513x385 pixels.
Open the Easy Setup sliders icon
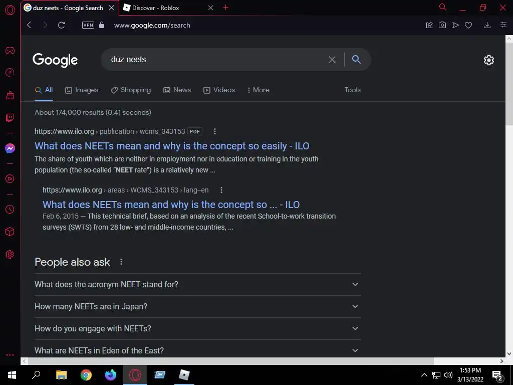(503, 25)
